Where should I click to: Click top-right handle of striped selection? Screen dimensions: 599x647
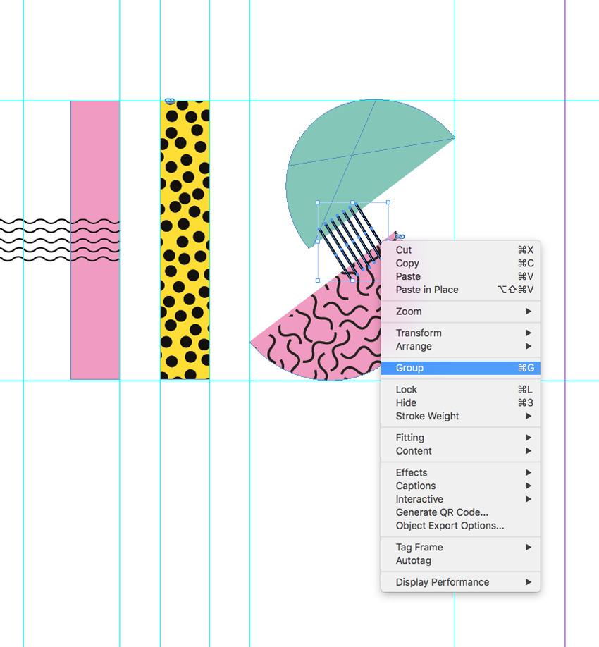(388, 202)
